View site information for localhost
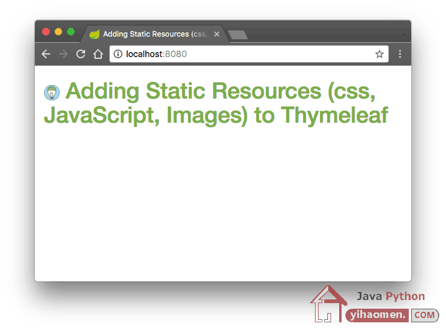This screenshot has width=446, height=331. tap(118, 54)
